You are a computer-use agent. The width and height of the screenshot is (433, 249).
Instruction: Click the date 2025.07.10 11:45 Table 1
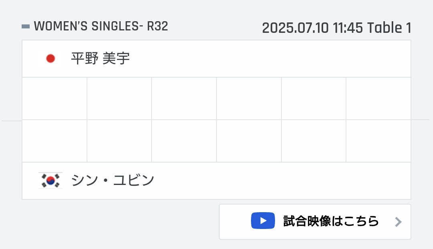pos(337,28)
